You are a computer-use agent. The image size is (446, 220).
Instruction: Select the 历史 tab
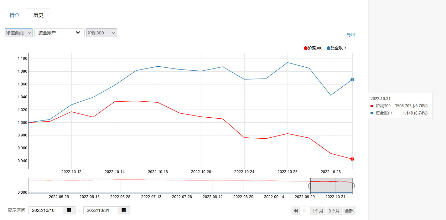coord(38,15)
